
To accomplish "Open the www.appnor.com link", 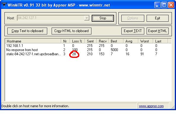I will click(151, 106).
